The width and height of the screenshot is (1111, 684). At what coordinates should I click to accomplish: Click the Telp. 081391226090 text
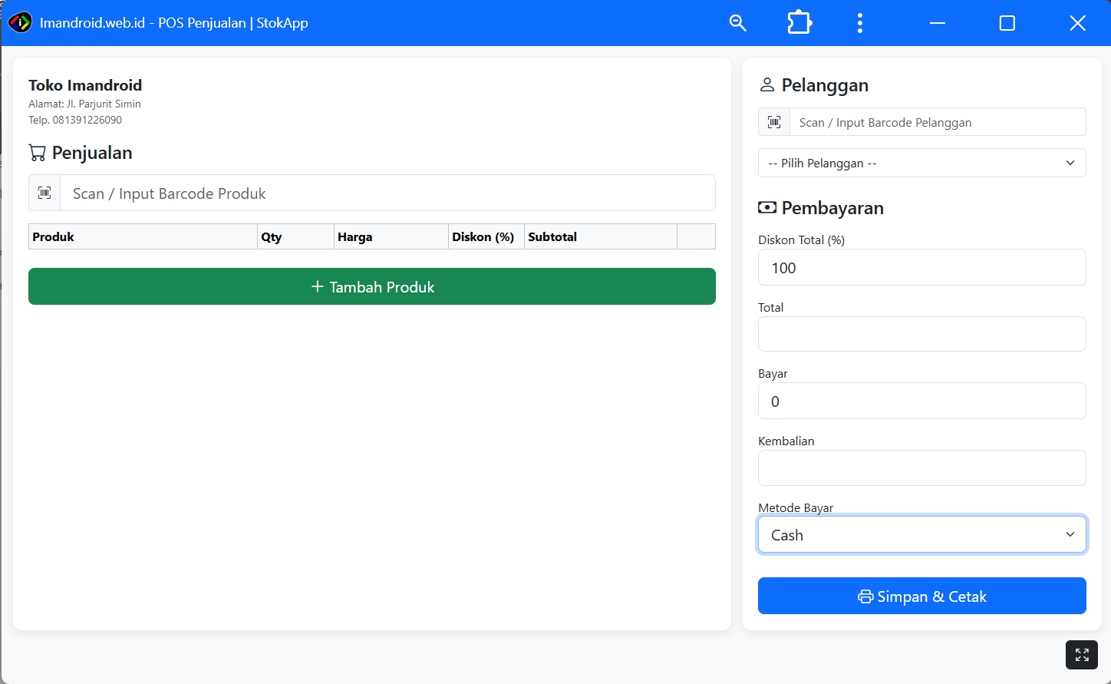click(x=75, y=120)
